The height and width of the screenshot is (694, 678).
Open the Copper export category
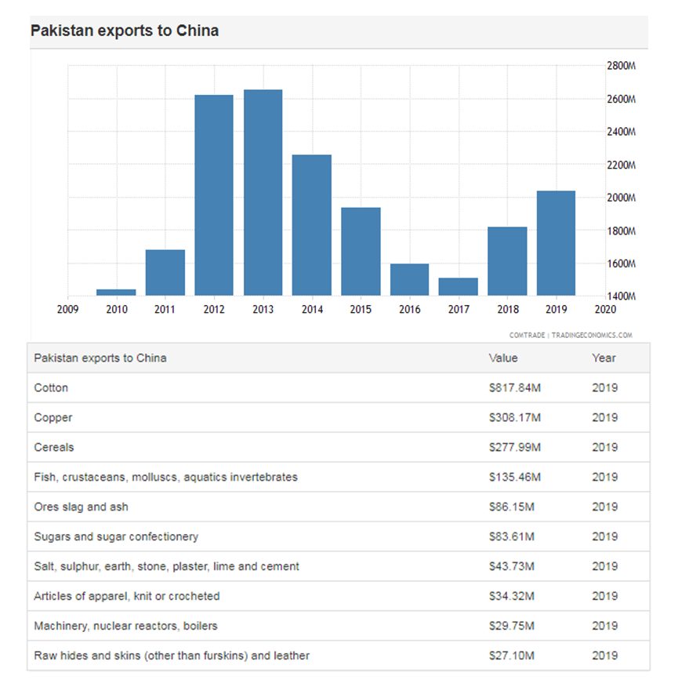click(x=53, y=418)
